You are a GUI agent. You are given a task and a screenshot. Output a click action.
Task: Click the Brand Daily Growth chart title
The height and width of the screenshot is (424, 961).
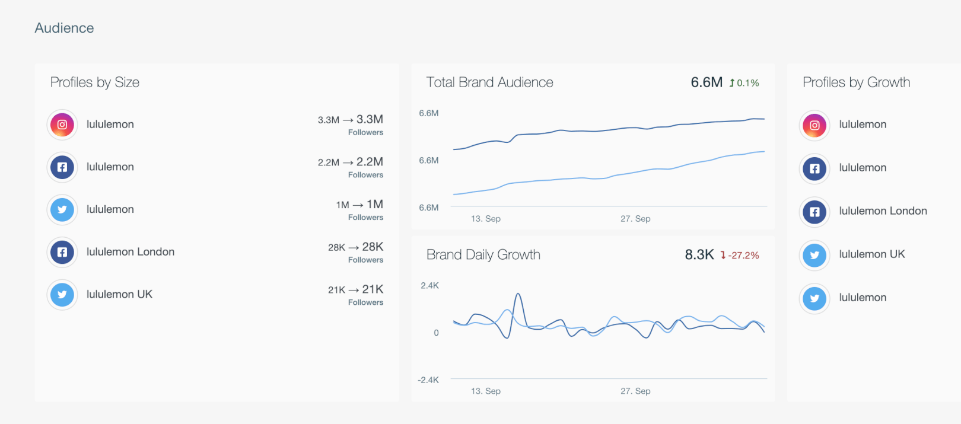pyautogui.click(x=483, y=255)
